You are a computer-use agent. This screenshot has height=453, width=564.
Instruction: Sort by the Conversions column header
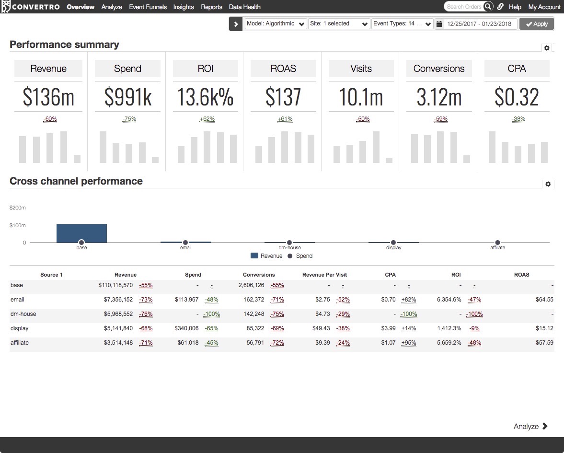pos(259,275)
